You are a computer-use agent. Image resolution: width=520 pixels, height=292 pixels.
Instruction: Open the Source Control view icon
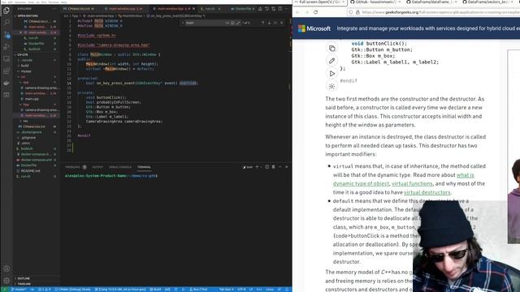(x=6, y=34)
